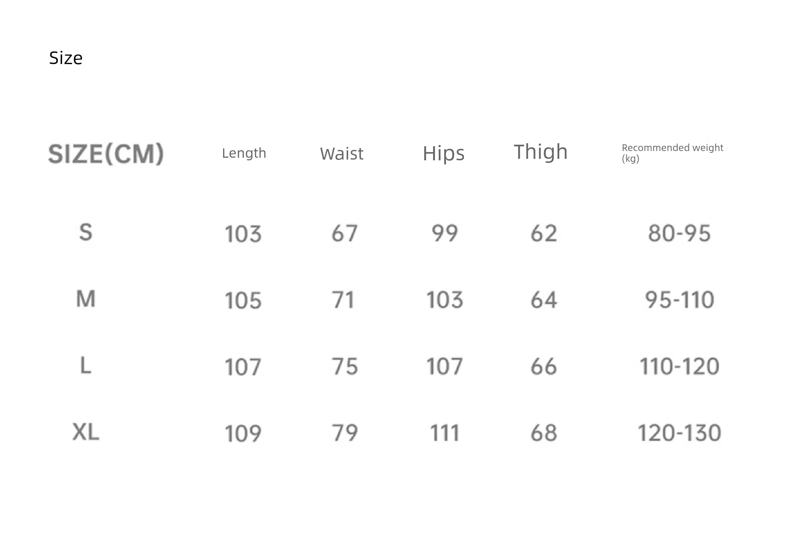Click the hips value 111

[x=445, y=433]
